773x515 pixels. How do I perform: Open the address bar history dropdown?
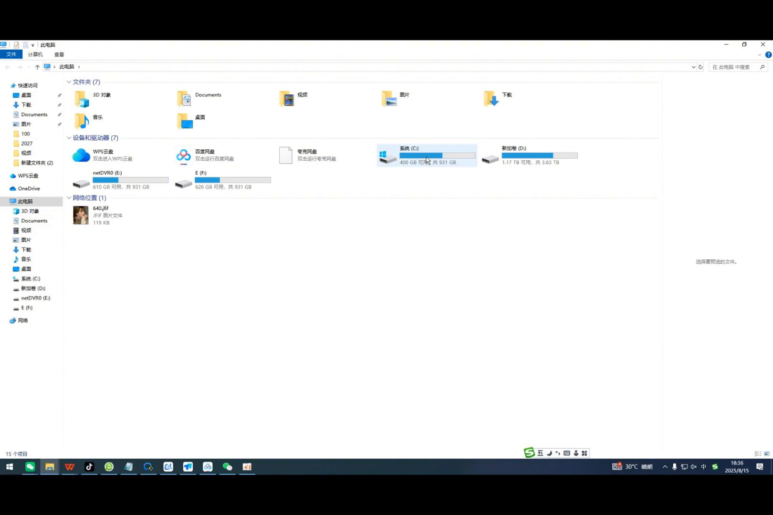tap(693, 67)
